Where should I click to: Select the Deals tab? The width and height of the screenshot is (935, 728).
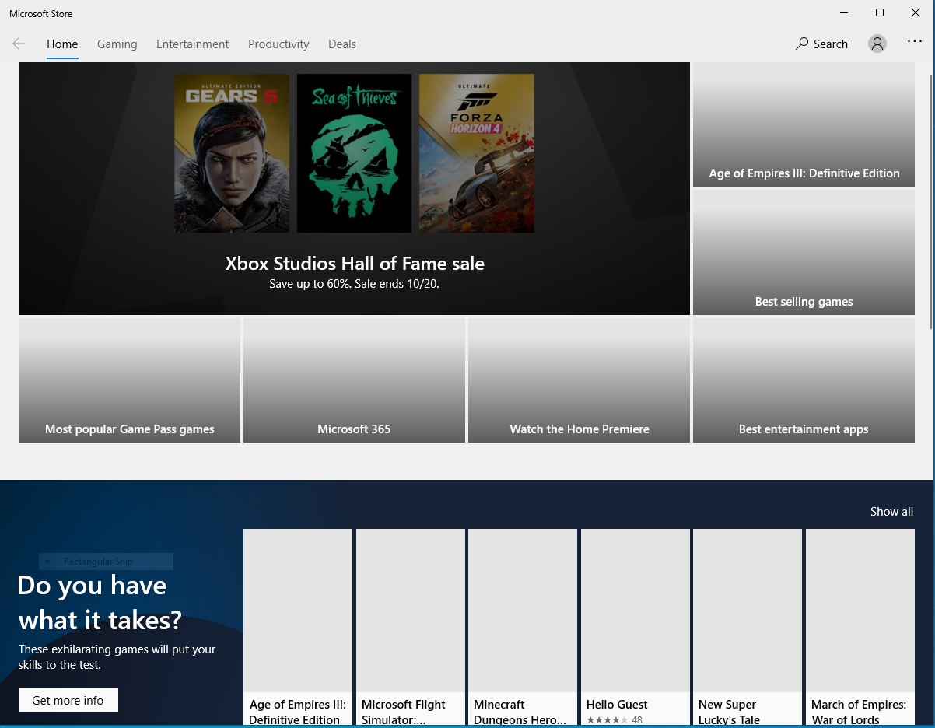pos(342,44)
